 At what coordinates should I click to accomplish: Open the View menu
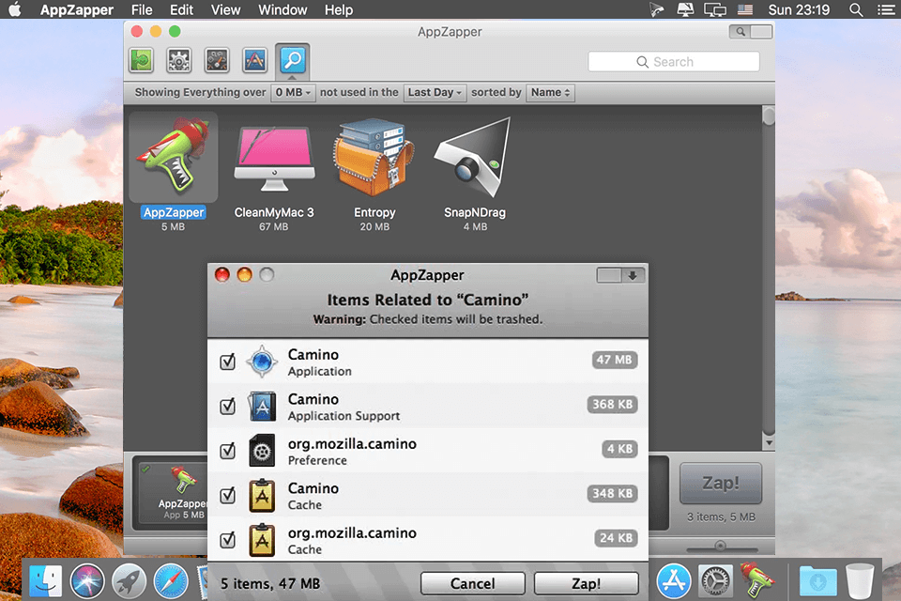(x=225, y=9)
